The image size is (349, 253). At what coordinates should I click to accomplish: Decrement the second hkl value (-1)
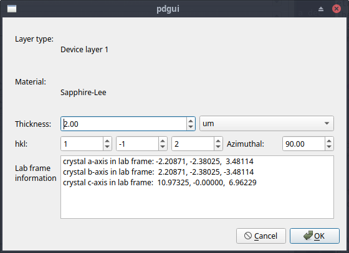click(x=163, y=147)
